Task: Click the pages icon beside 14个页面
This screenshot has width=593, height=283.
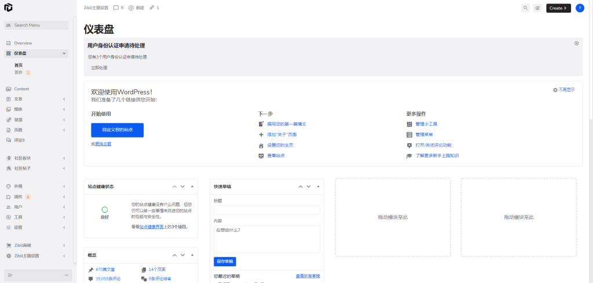Action: click(144, 270)
